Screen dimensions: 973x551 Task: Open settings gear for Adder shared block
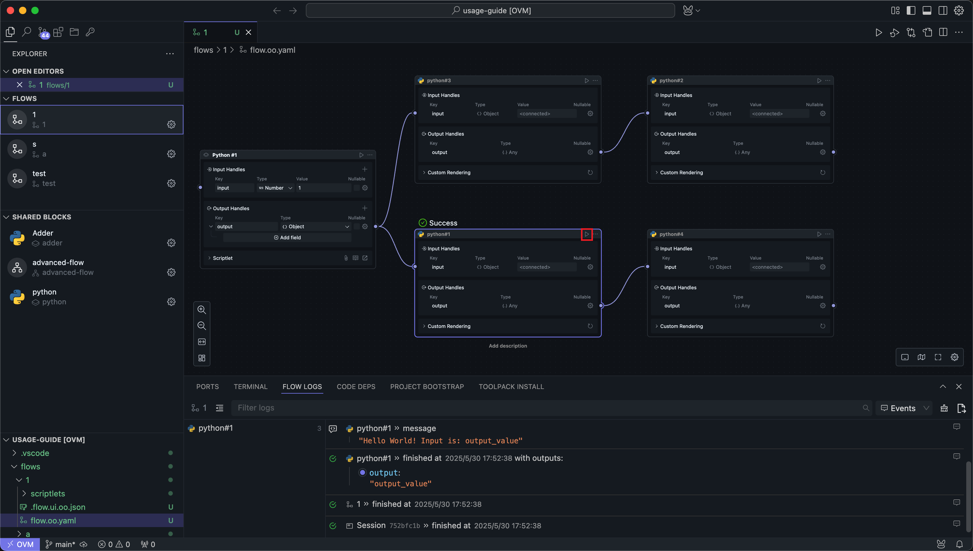tap(171, 243)
